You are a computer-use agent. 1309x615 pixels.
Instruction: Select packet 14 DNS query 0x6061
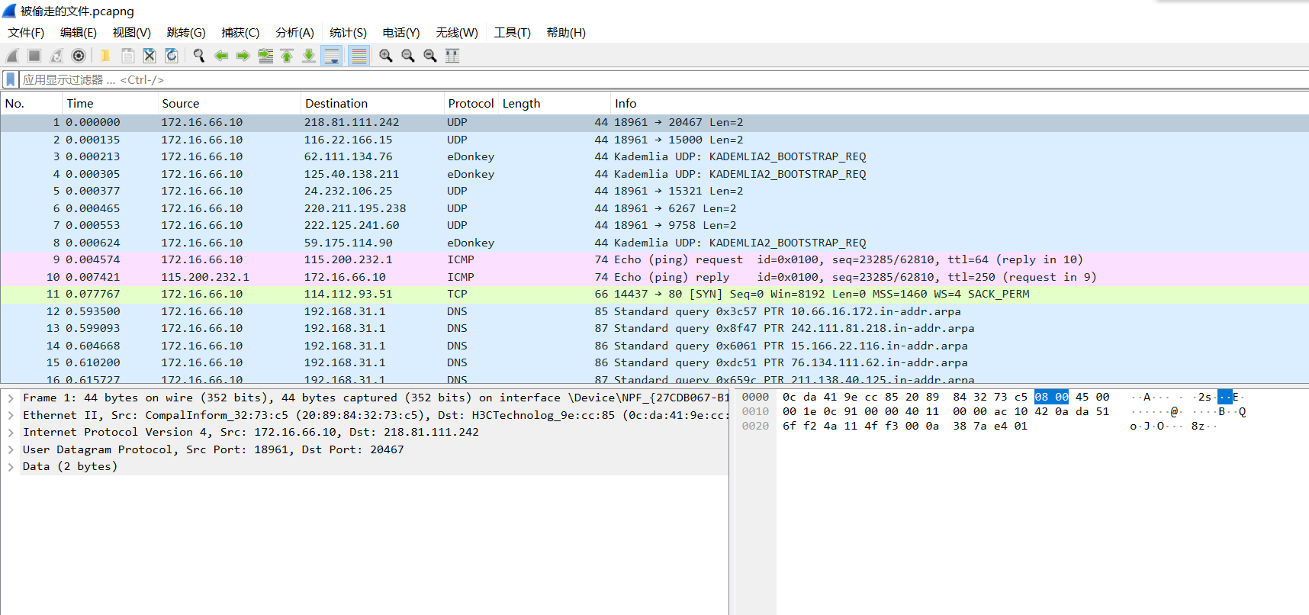(x=654, y=346)
